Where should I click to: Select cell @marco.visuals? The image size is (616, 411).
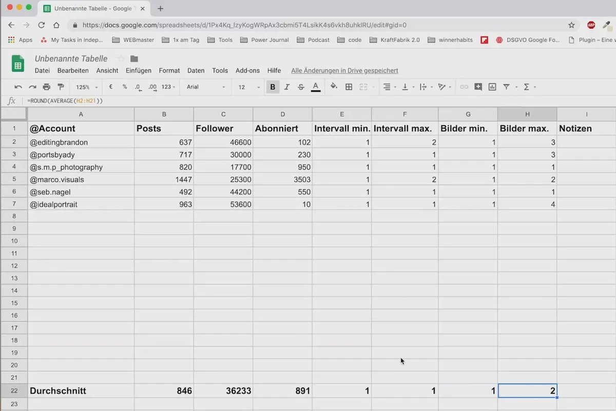click(x=81, y=180)
